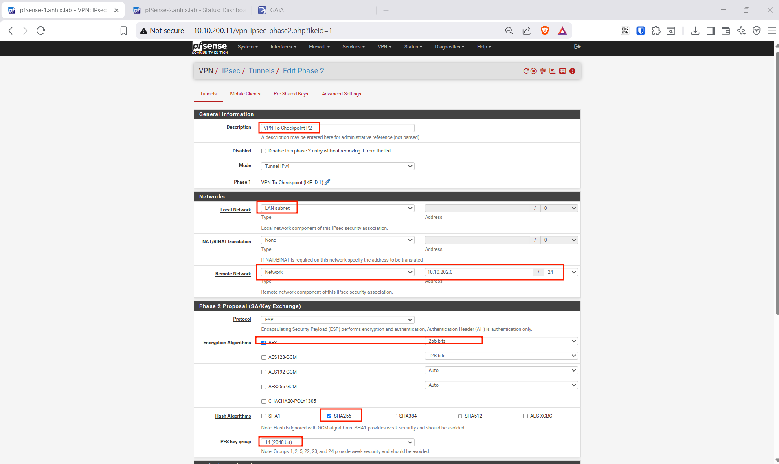Viewport: 779px width, 464px height.
Task: Open related settings sliders icon
Action: [x=543, y=71]
